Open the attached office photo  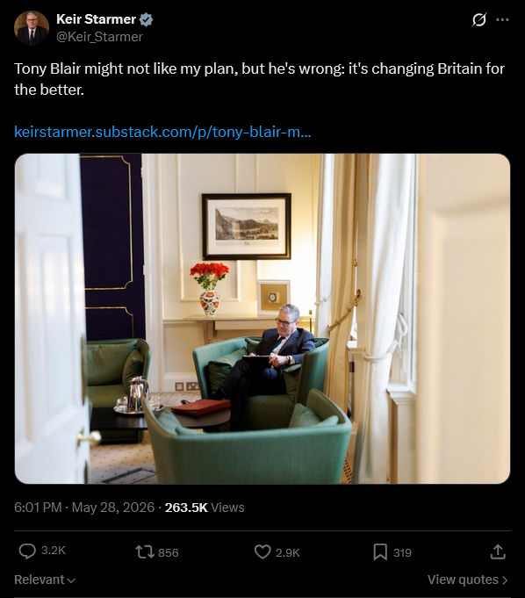tap(262, 319)
